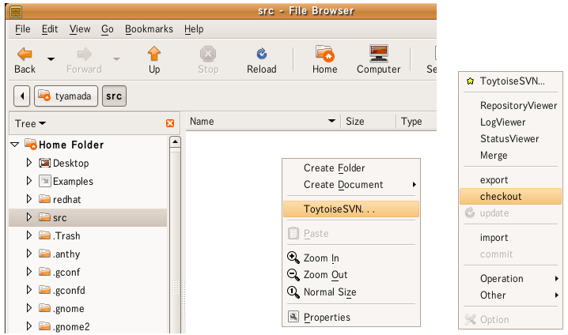Expand the Other submenu

tap(510, 295)
